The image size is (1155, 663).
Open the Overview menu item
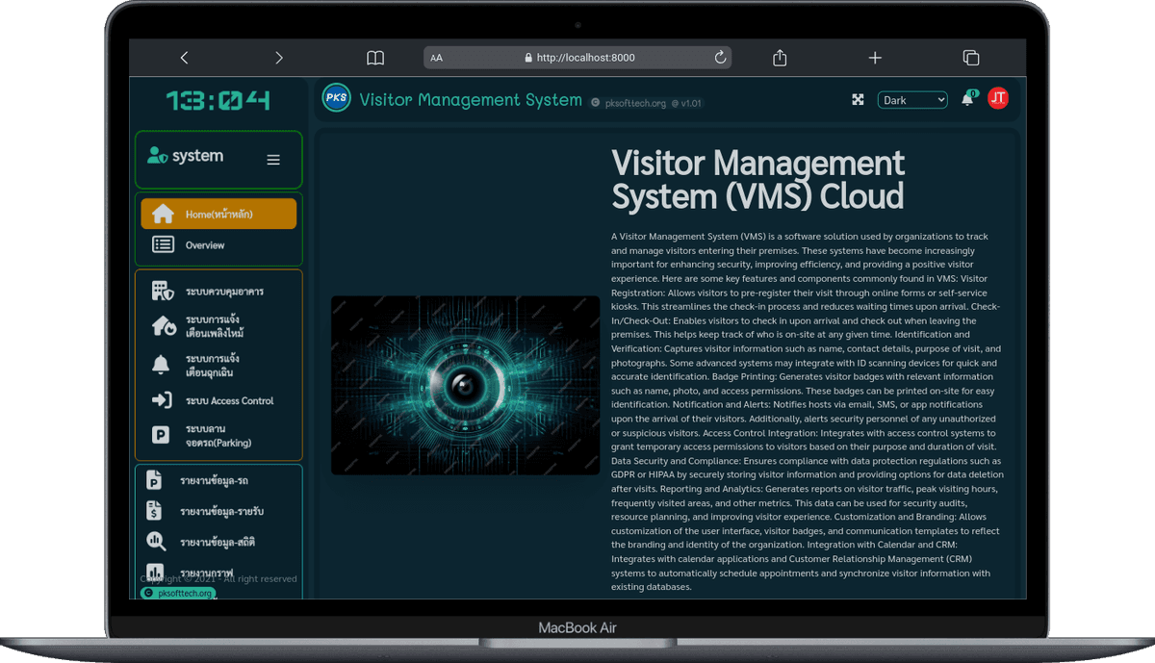click(218, 245)
